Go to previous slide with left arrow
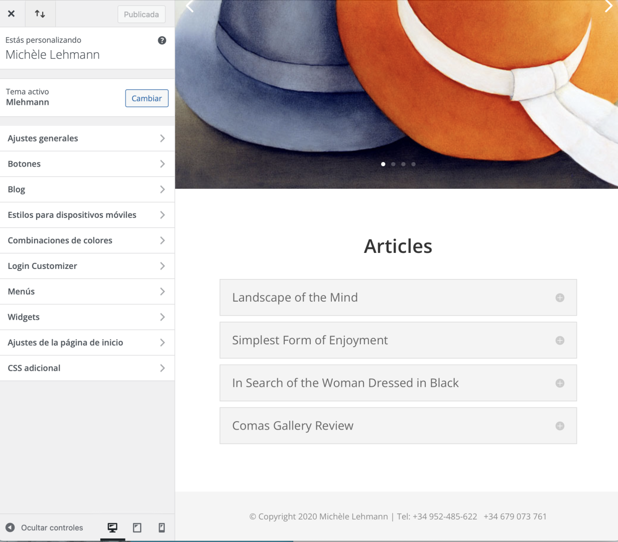The height and width of the screenshot is (542, 618). point(190,6)
